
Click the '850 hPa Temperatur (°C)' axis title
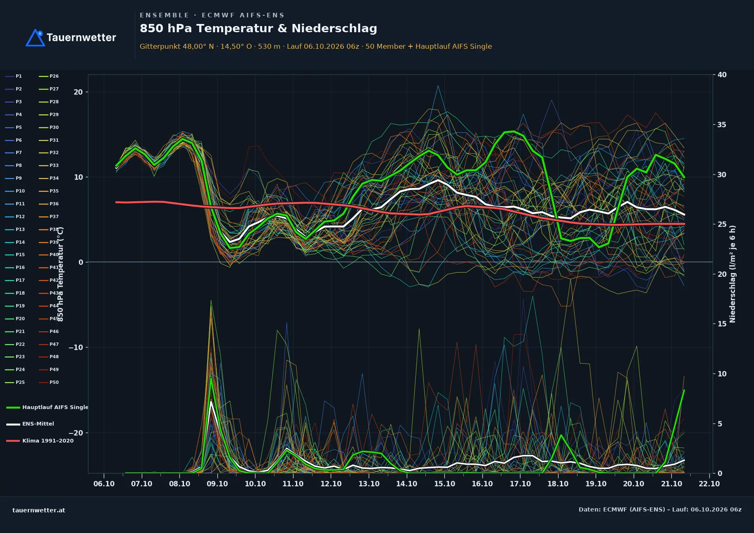pyautogui.click(x=60, y=274)
